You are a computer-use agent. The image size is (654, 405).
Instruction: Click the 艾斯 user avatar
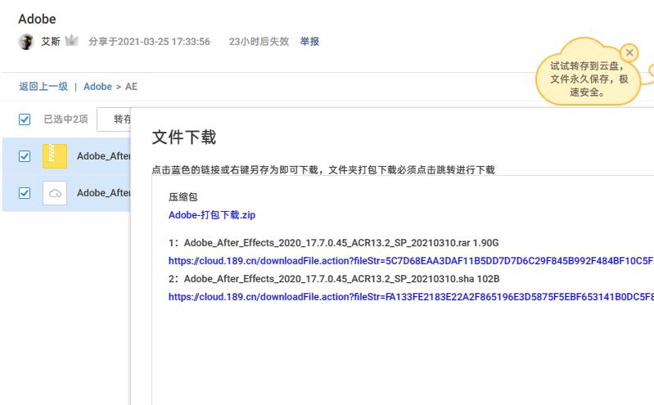coord(26,42)
